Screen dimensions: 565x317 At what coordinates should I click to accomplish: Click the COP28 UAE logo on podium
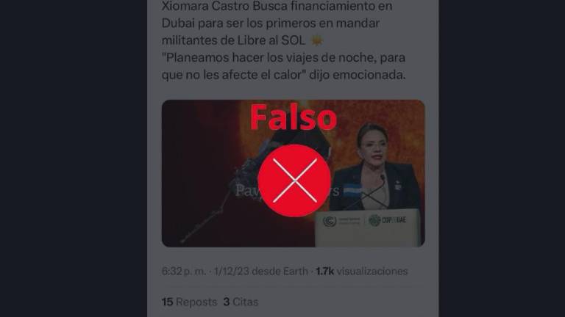[x=388, y=220]
